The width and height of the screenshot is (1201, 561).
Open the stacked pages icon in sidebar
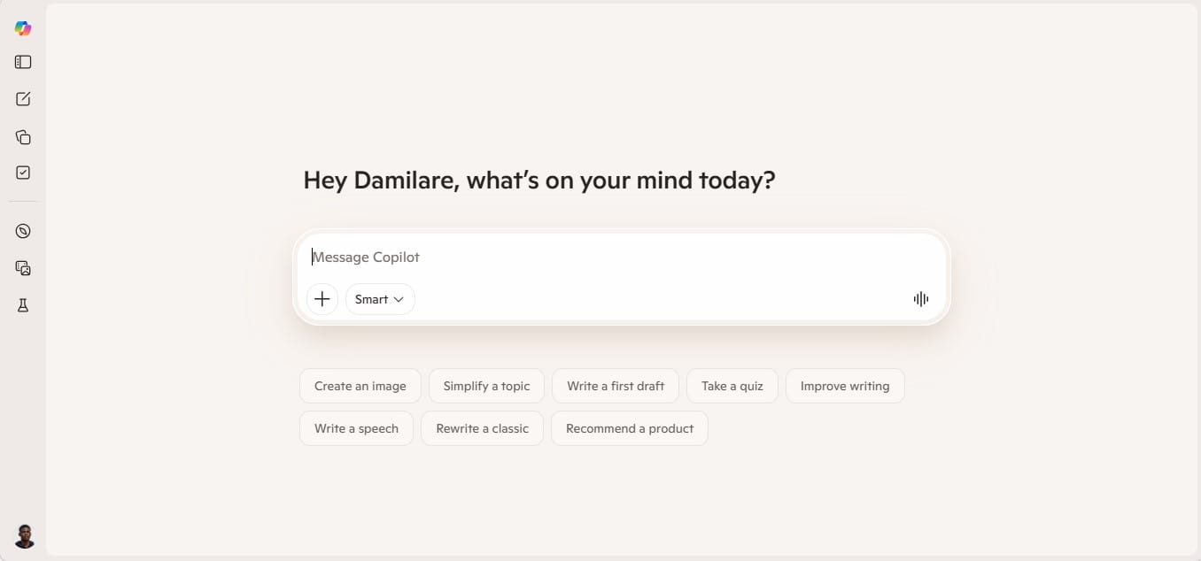(23, 137)
